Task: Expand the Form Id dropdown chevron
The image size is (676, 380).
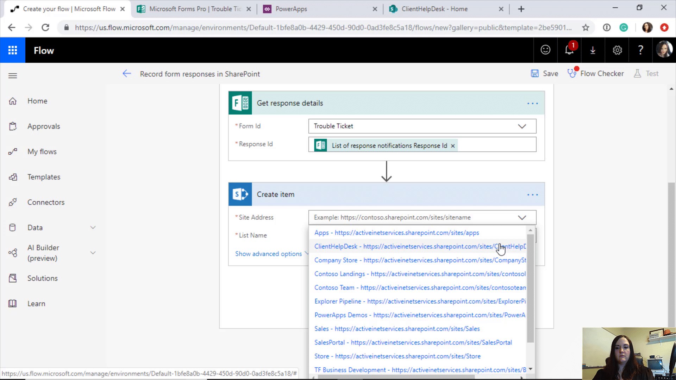Action: coord(522,126)
